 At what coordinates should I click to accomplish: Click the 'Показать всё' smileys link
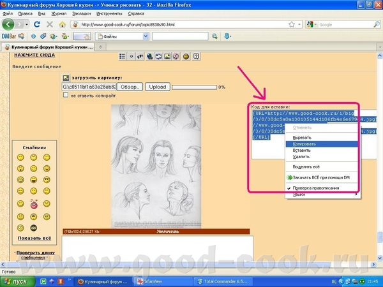coord(34,238)
